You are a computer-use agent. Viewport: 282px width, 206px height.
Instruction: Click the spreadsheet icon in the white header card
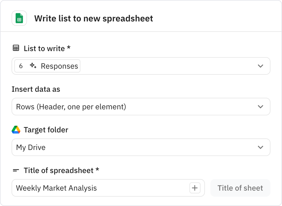click(19, 18)
